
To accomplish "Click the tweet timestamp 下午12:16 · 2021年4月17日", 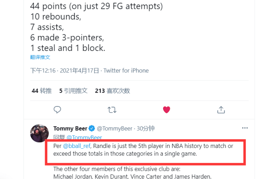I will [x=65, y=70].
